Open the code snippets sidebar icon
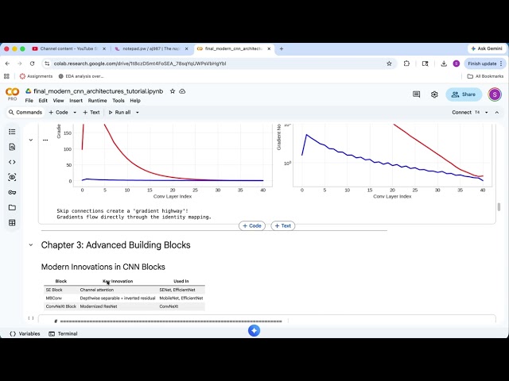Viewport: 509px width, 381px height. click(x=12, y=162)
